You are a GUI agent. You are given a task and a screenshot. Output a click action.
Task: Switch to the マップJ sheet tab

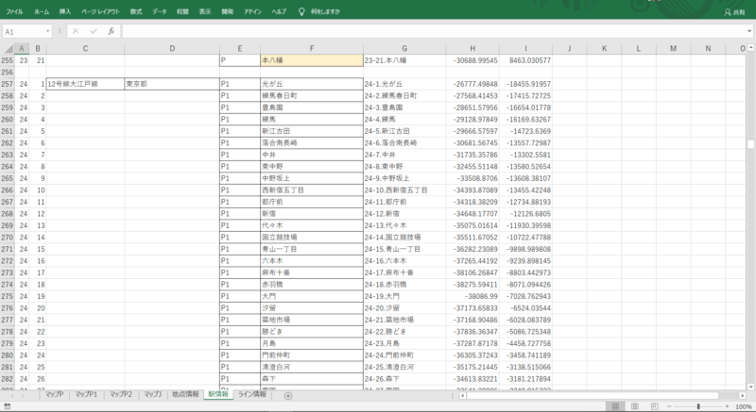pyautogui.click(x=152, y=395)
